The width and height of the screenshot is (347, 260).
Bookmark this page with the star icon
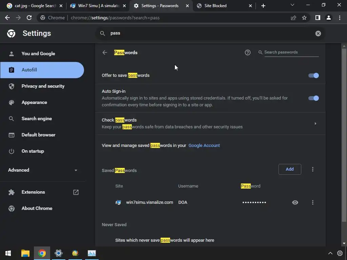304,18
